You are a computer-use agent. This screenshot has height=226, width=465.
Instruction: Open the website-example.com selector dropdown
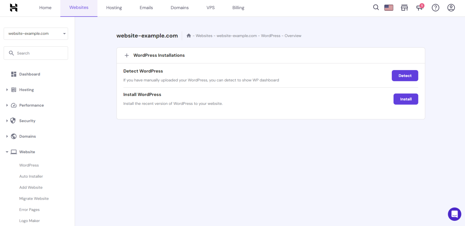35,34
